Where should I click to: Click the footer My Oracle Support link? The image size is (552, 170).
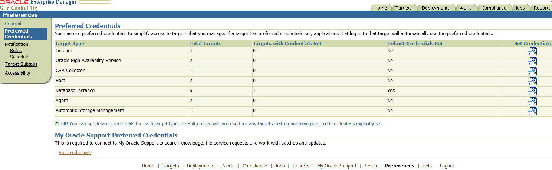coord(337,166)
